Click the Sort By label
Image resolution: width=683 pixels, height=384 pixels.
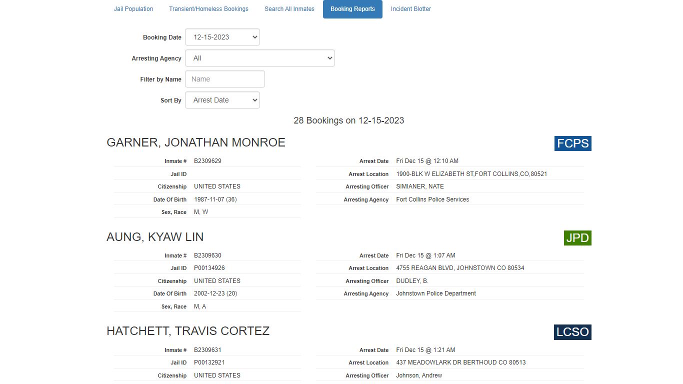point(171,100)
